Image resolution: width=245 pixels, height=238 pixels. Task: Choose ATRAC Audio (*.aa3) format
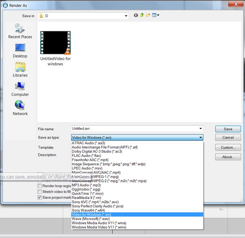coord(137,143)
